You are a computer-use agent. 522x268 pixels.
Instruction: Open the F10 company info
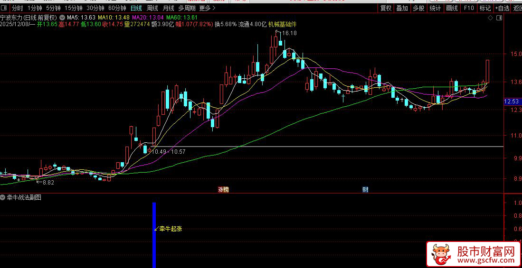pos(468,9)
